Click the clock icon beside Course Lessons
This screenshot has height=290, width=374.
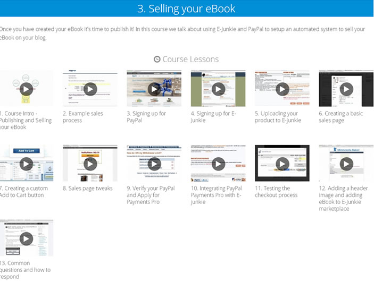(157, 59)
